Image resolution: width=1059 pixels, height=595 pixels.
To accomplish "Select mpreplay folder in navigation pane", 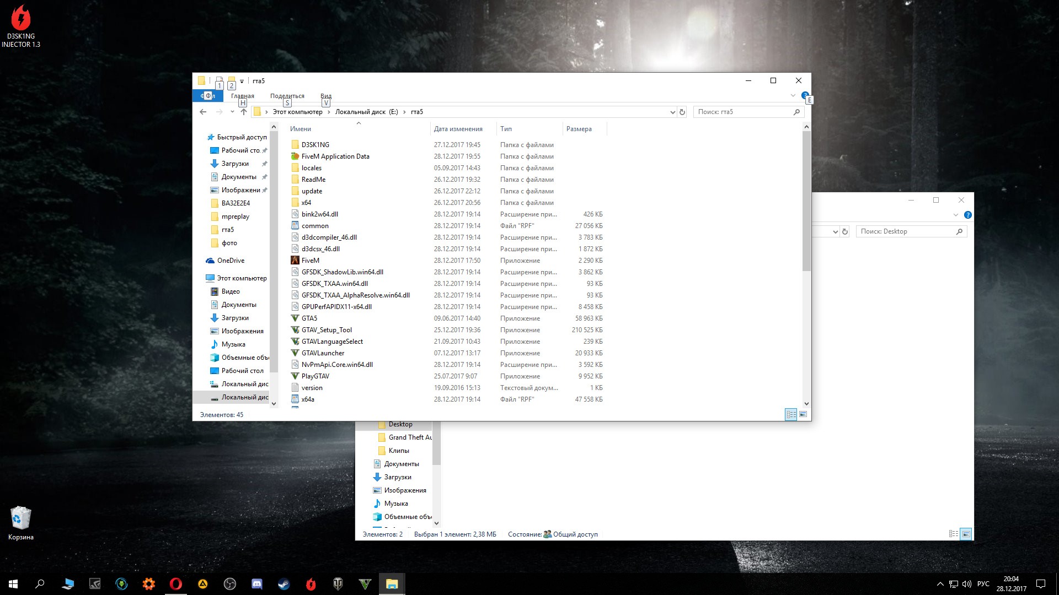I will (236, 217).
